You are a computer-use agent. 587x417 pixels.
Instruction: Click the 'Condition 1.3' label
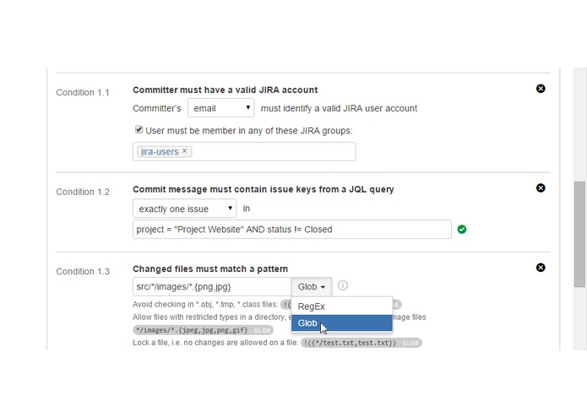coord(83,271)
